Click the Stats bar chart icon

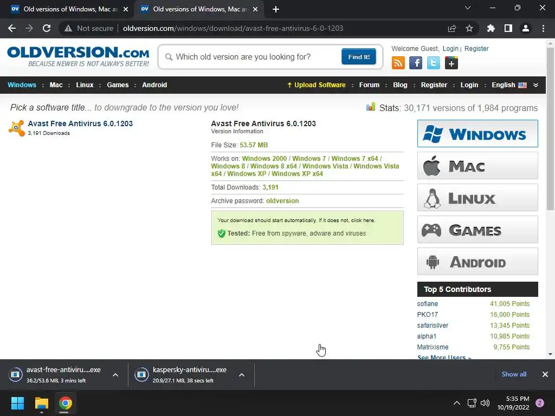tap(371, 107)
